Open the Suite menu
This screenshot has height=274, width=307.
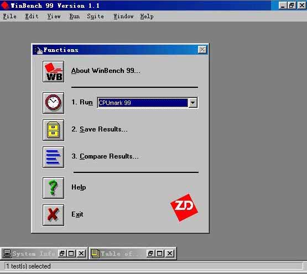tap(95, 16)
